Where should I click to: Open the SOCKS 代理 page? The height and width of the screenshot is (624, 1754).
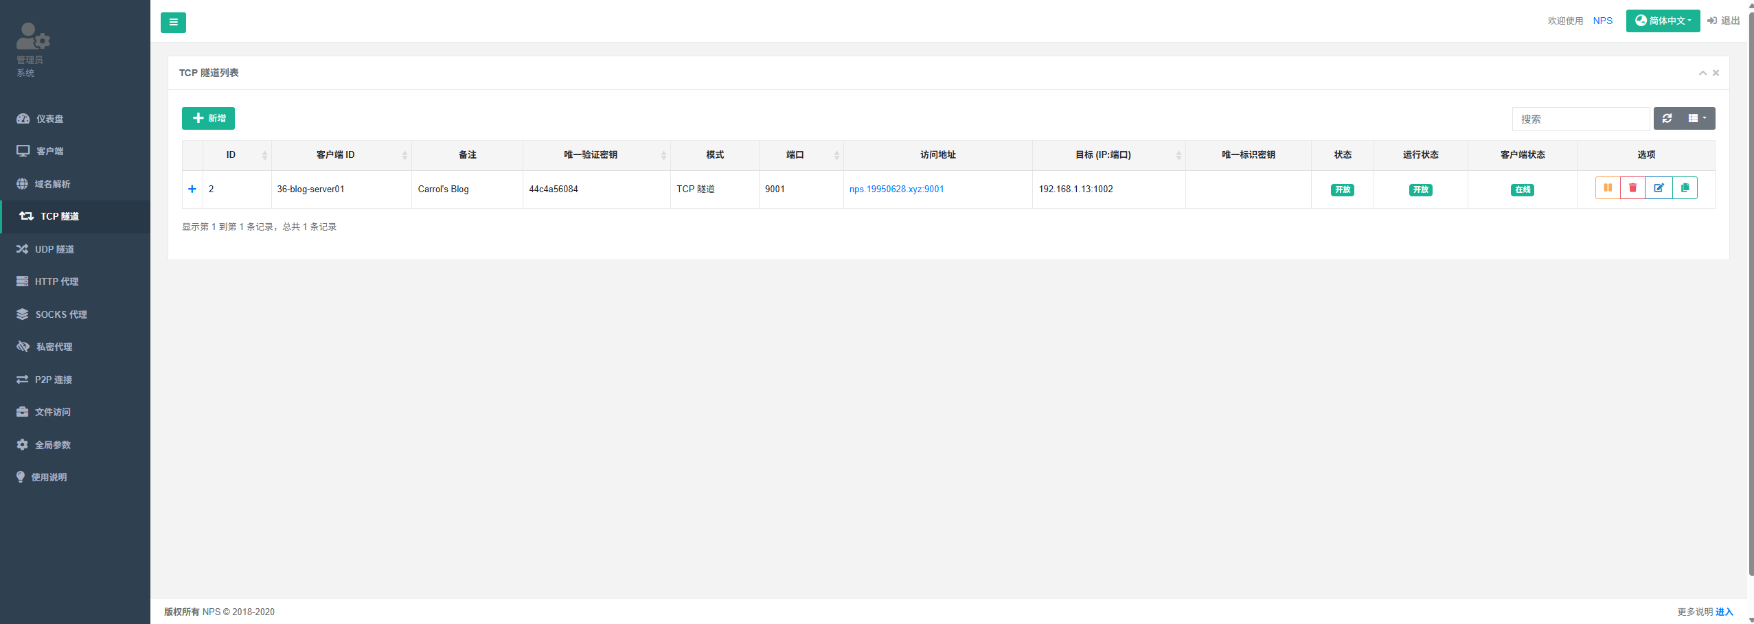coord(60,314)
